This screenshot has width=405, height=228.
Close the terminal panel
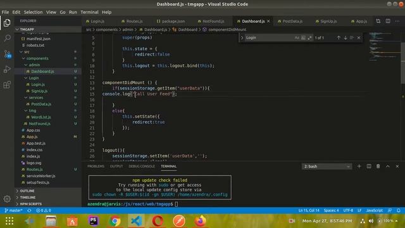[397, 166]
